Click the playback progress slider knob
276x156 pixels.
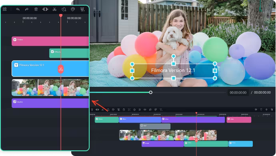click(151, 92)
